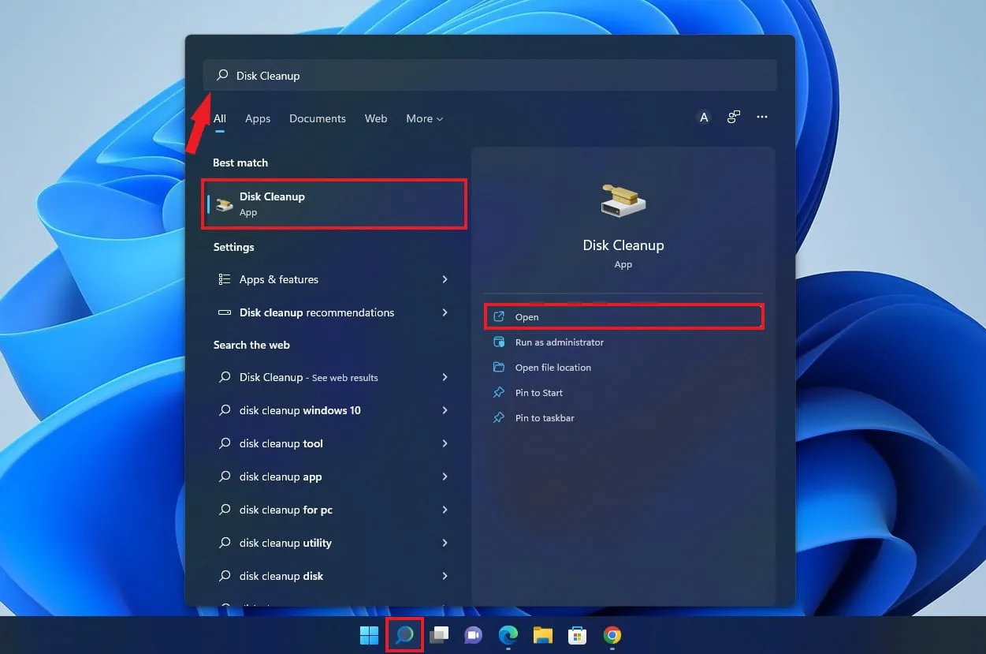Expand chevron for disk cleanup disk
Viewport: 986px width, 654px height.
(445, 576)
